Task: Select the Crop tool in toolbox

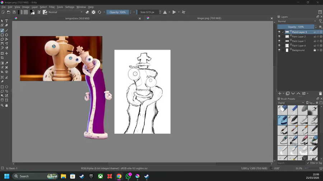Action: click(2, 58)
